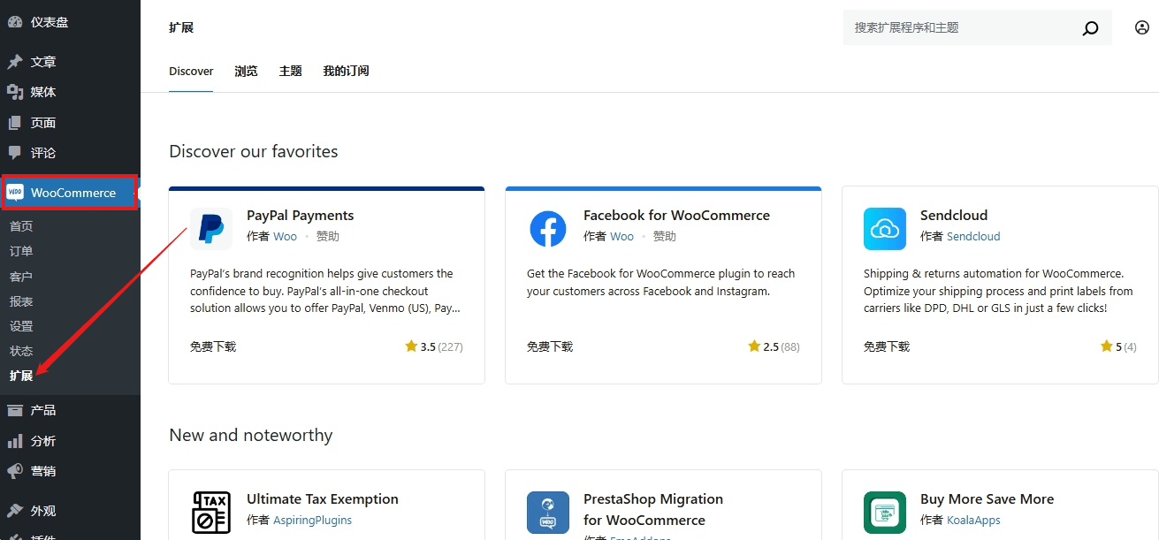The width and height of the screenshot is (1159, 540).
Task: Select the 扩展 submenu item
Action: (21, 376)
